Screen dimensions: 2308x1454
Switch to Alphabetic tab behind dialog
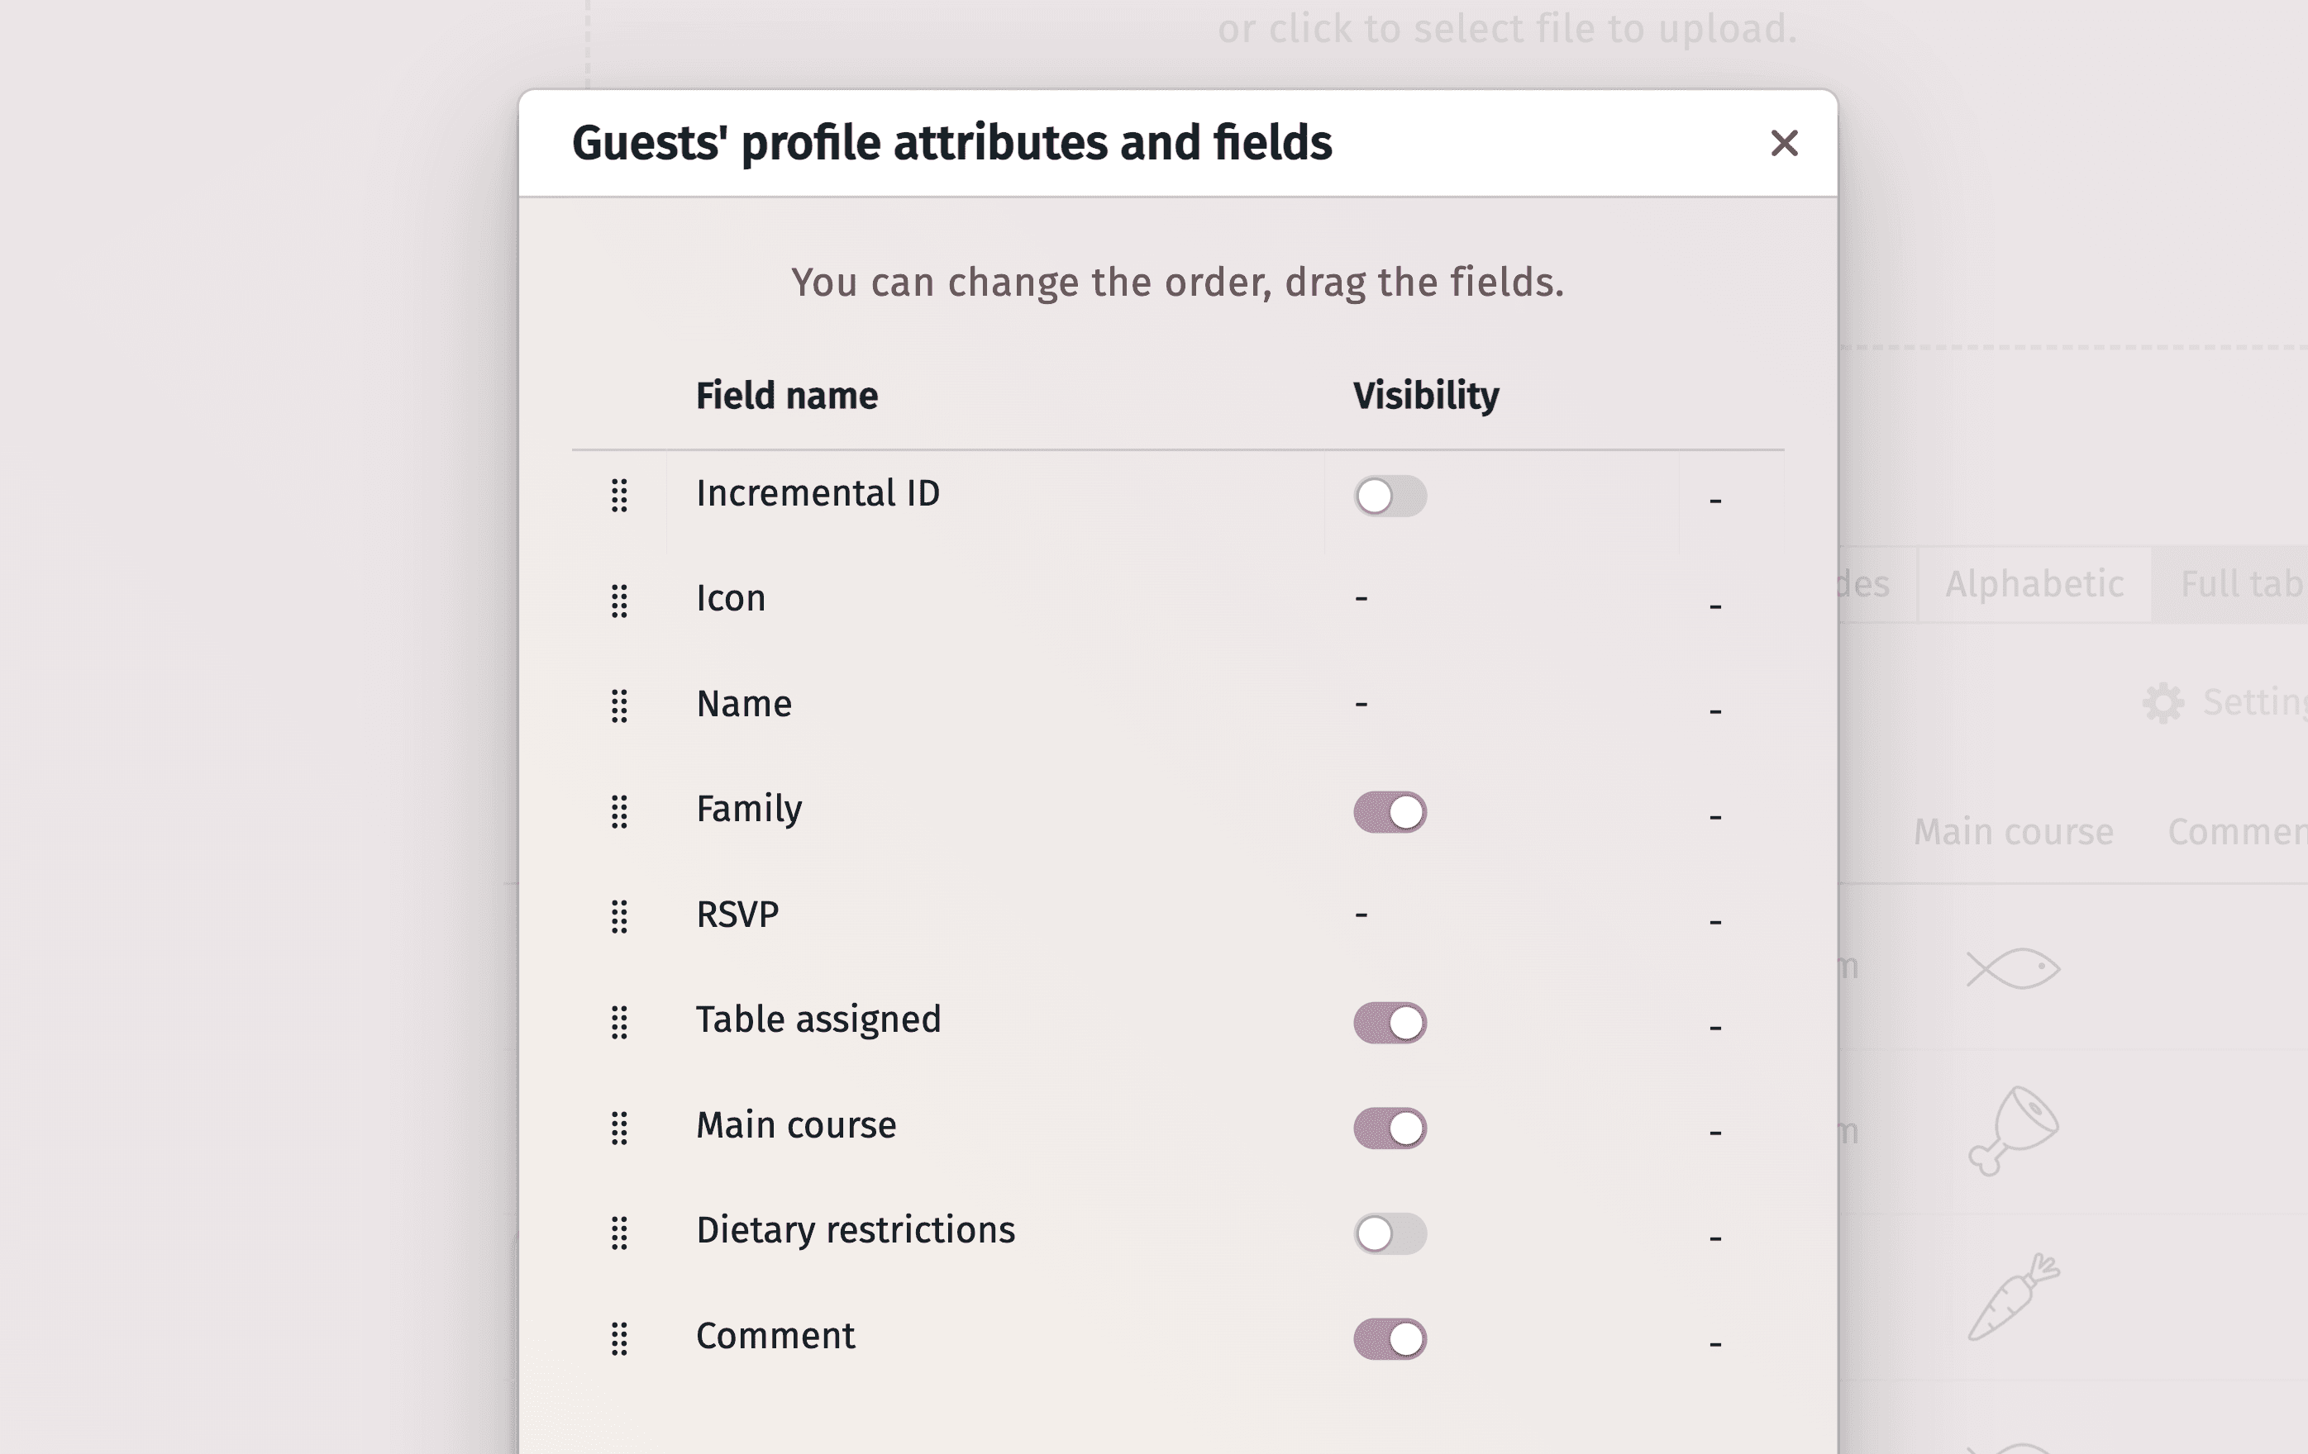tap(2034, 584)
